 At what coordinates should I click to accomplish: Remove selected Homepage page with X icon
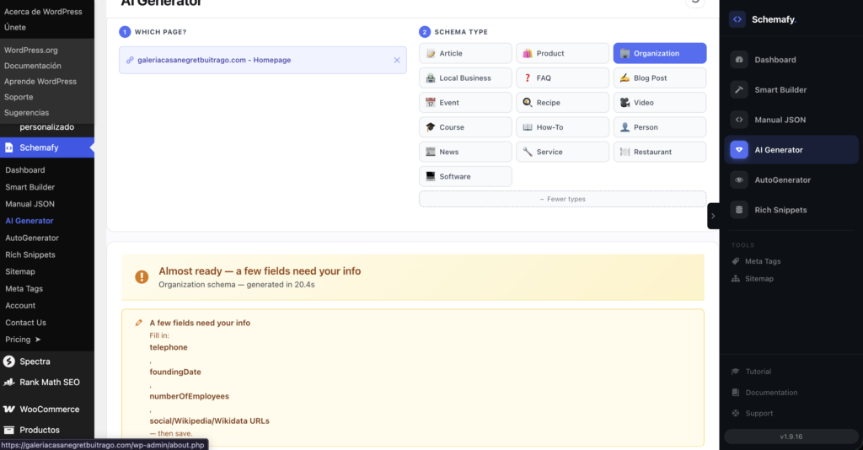pos(397,60)
